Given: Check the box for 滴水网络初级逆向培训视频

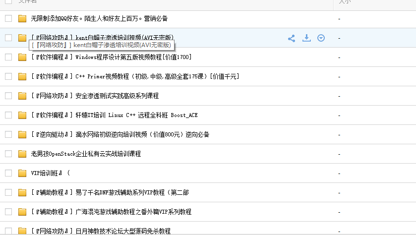Looking at the screenshot, I should pyautogui.click(x=8, y=134).
